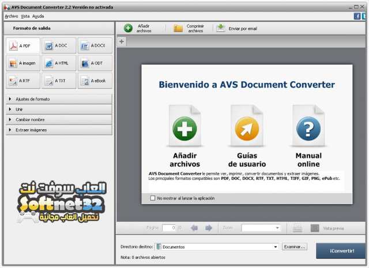Viewport: 369px width, 268px height.
Task: Choose A Imagen output format
Action: (x=23, y=63)
